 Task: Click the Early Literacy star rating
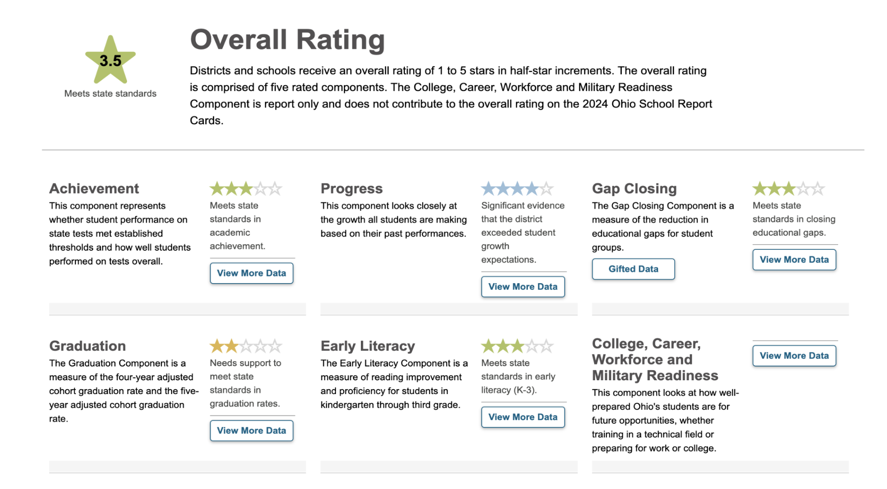click(x=517, y=346)
